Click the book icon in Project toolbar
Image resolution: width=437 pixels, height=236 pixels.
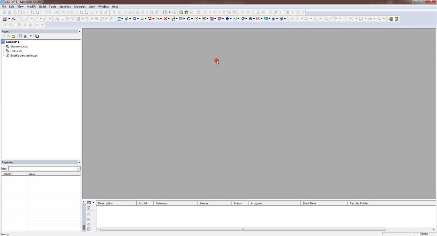tap(37, 36)
